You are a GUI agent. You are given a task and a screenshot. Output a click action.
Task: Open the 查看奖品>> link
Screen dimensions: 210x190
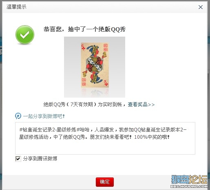[x=141, y=105]
